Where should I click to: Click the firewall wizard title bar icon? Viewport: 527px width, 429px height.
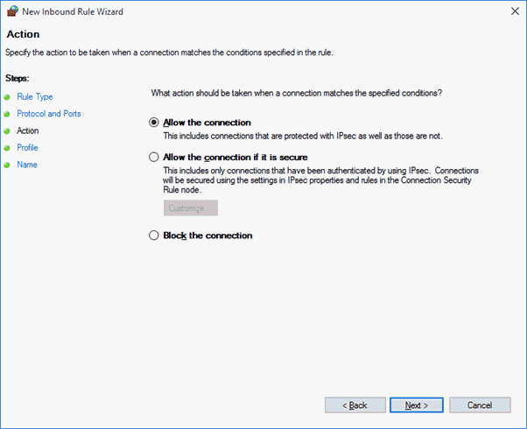12,11
